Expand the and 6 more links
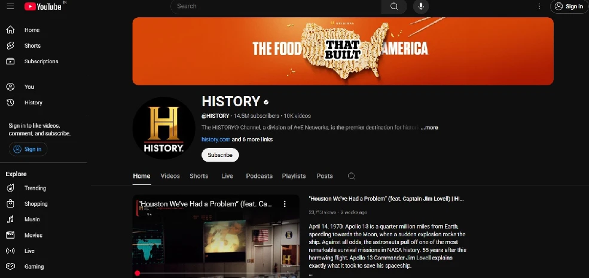 252,140
